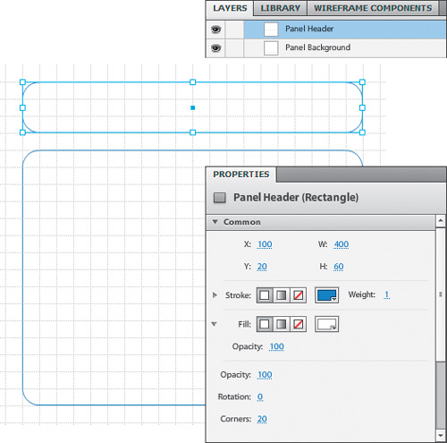Toggle lock column for Panel Header layer
This screenshot has height=443, width=447.
click(x=234, y=30)
